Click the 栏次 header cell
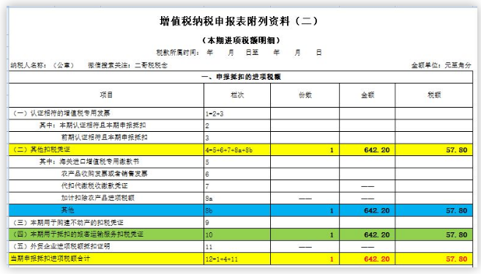This screenshot has height=274, width=481. click(x=237, y=95)
